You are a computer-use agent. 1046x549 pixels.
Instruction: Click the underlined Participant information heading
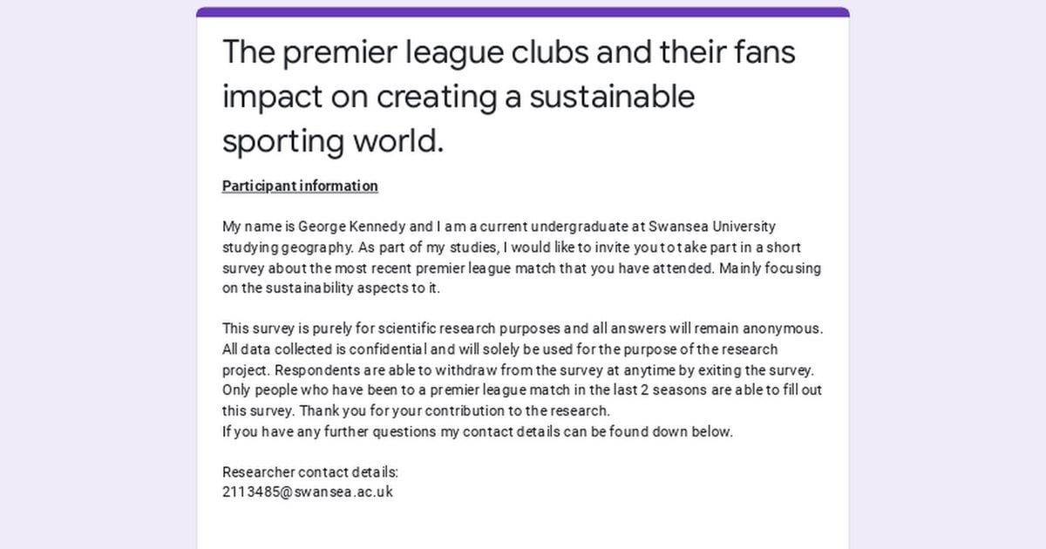[300, 186]
